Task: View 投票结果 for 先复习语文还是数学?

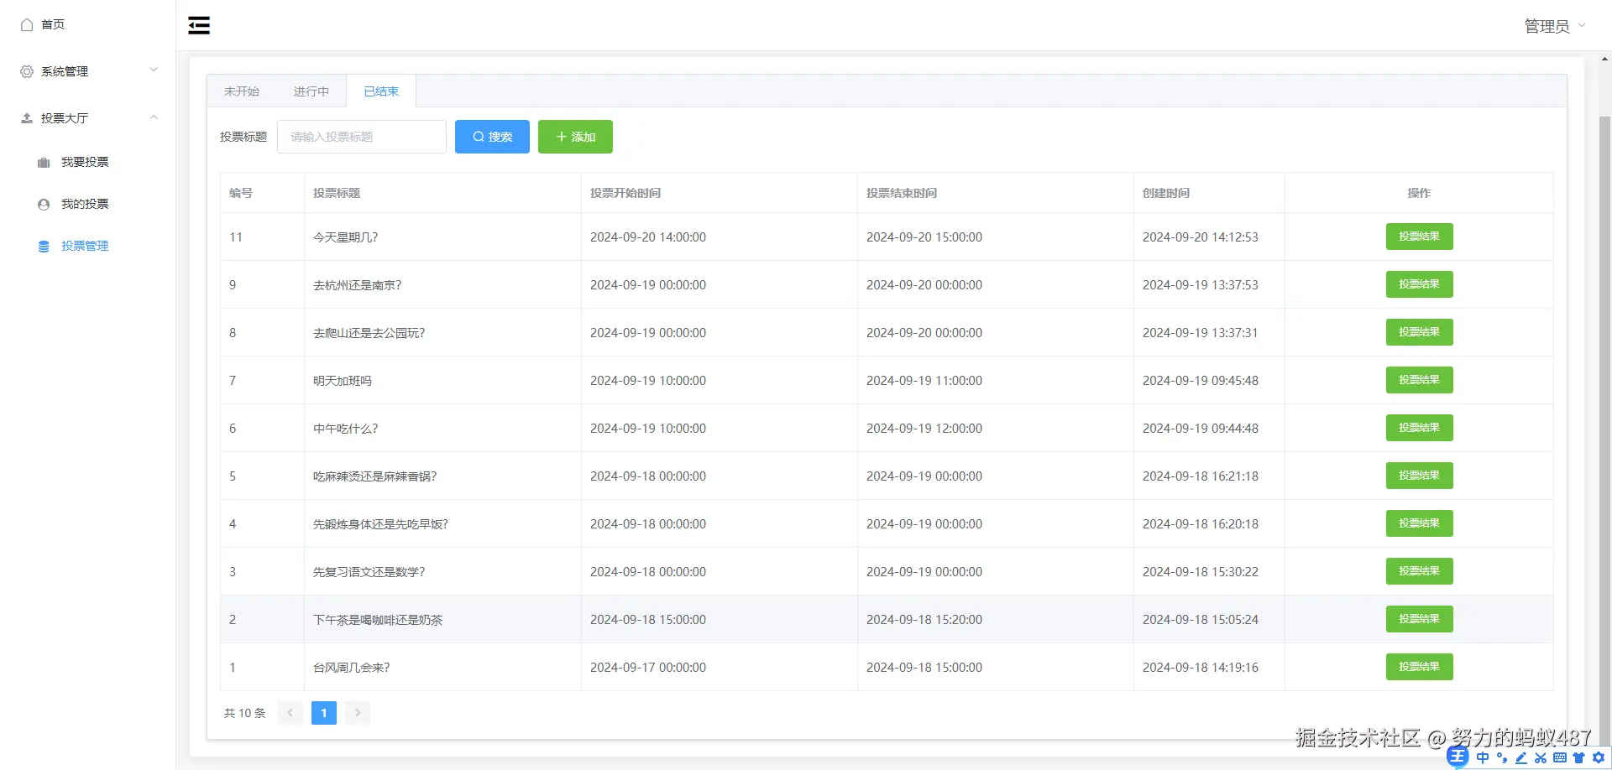Action: (x=1419, y=571)
